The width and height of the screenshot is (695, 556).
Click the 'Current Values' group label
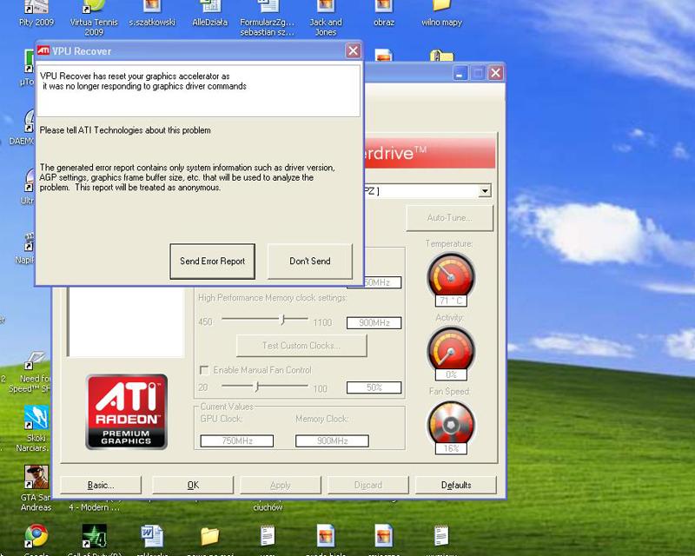[x=227, y=407]
